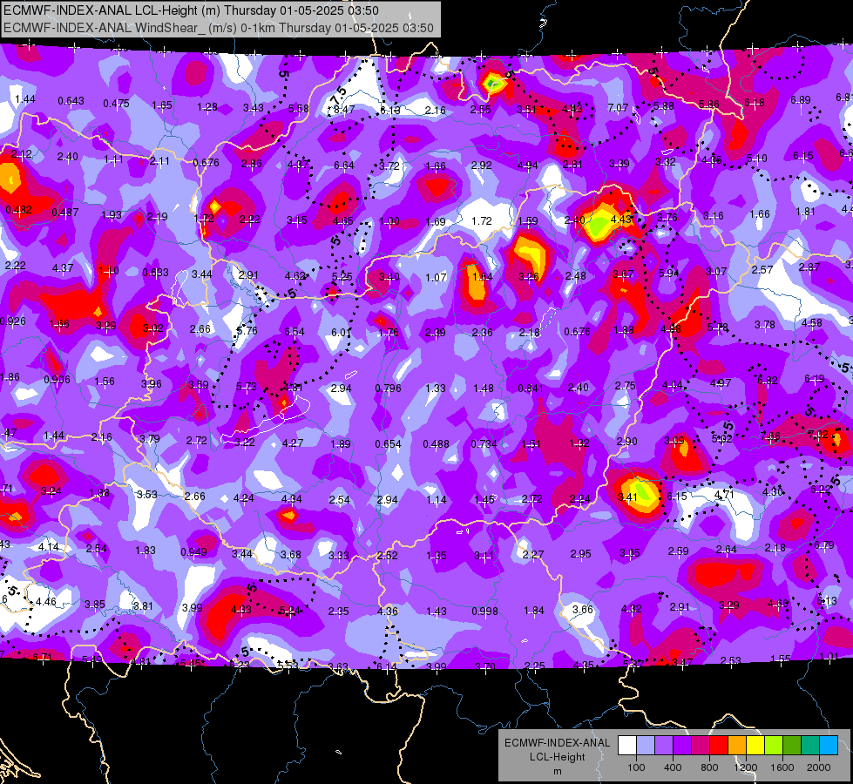Click the teal swatch in the legend
This screenshot has height=784, width=853.
click(810, 746)
